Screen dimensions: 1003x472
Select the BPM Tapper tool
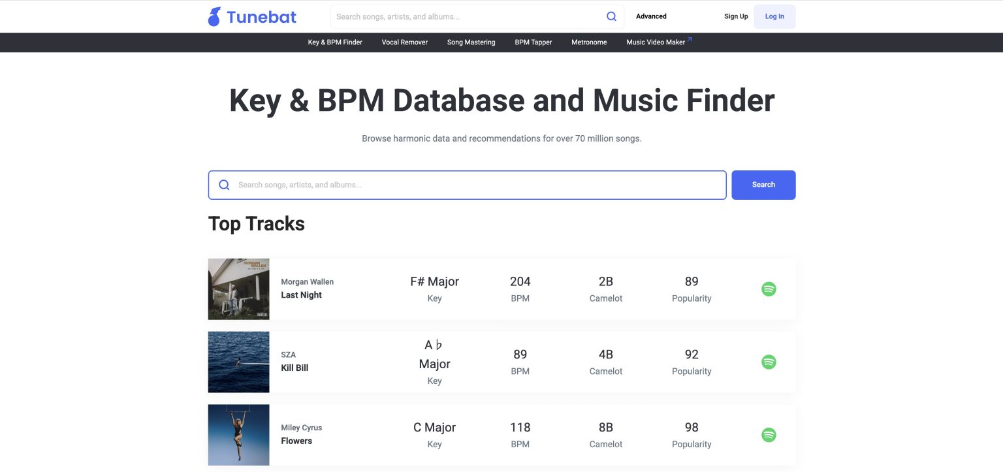click(x=532, y=42)
